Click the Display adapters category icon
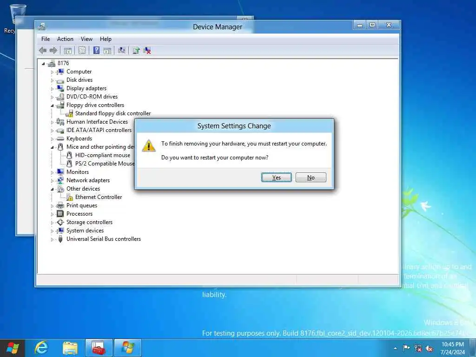476x357 pixels. pos(60,88)
